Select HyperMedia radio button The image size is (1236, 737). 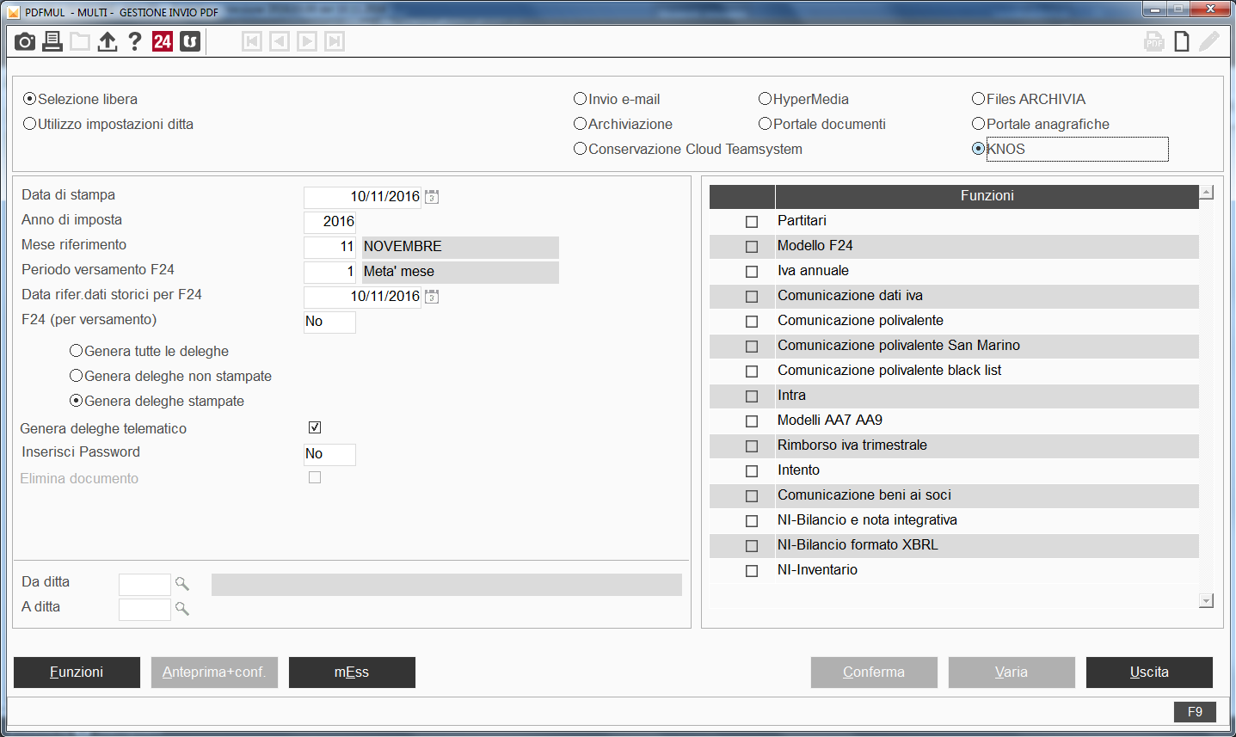(766, 99)
